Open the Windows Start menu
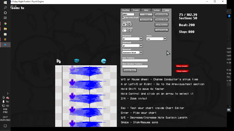 click(5, 3)
